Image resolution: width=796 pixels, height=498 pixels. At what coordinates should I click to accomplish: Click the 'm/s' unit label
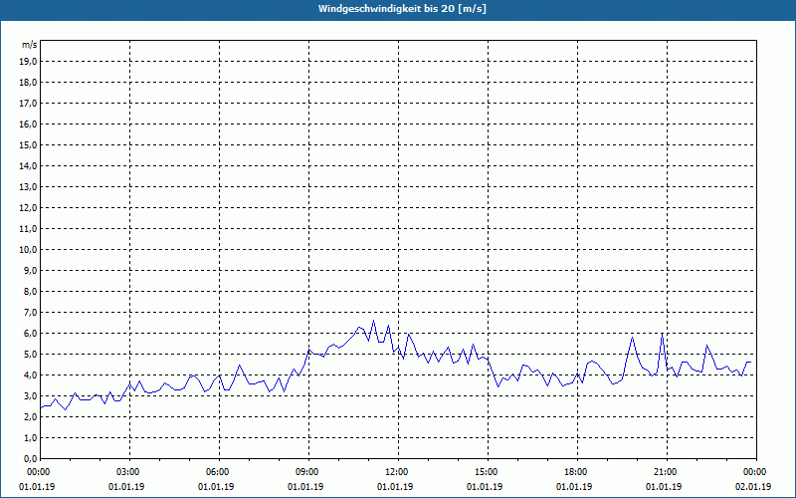[x=30, y=45]
